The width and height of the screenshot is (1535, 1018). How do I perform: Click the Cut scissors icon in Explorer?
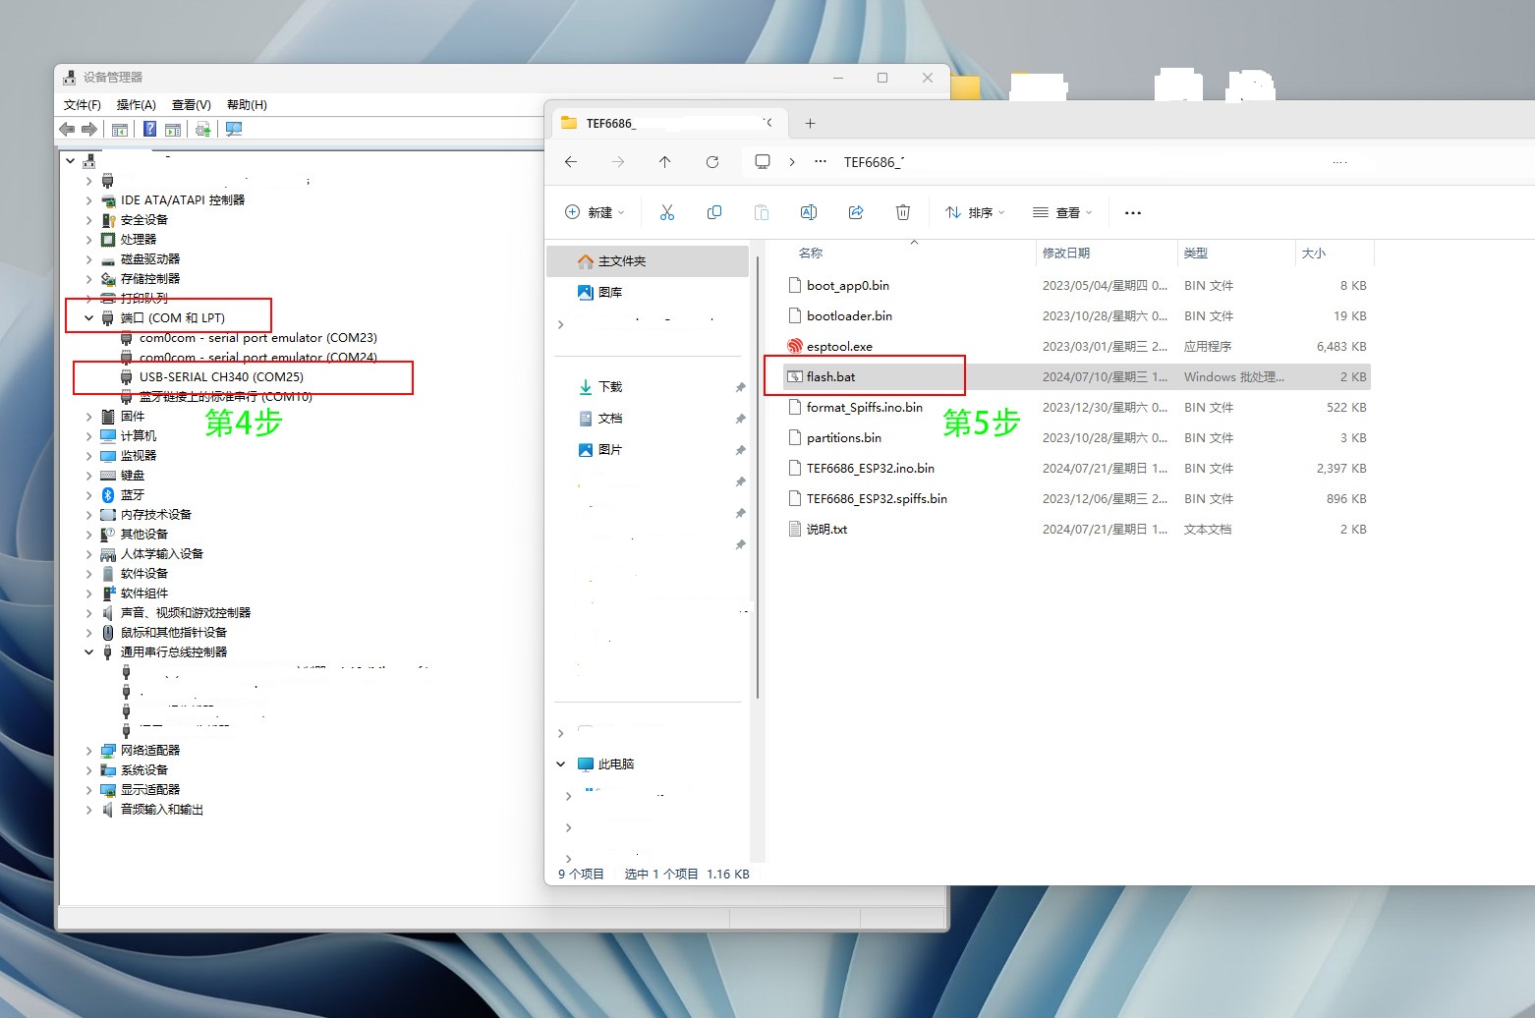(x=667, y=212)
